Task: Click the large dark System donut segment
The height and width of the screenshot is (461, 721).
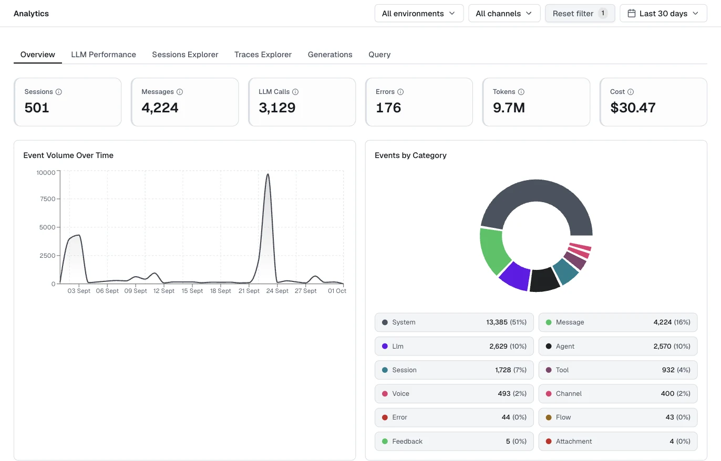Action: (x=536, y=192)
